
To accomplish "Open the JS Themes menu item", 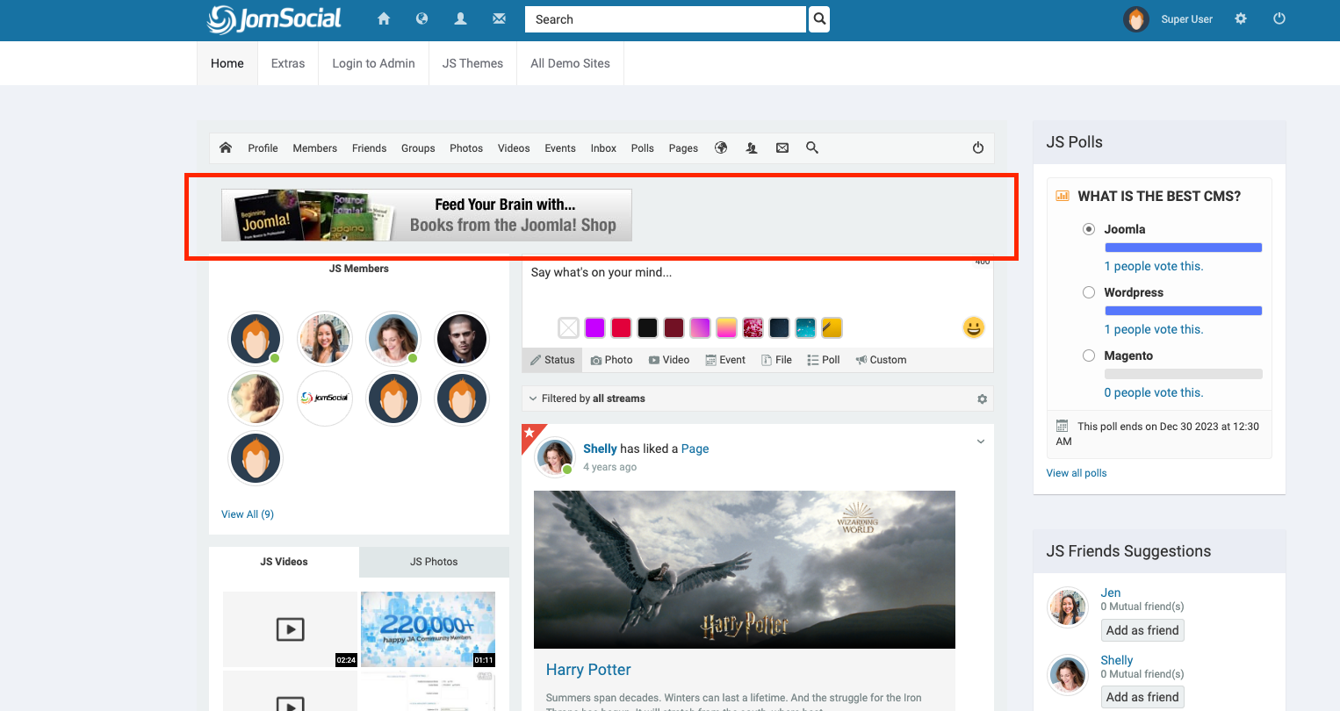I will tap(472, 63).
